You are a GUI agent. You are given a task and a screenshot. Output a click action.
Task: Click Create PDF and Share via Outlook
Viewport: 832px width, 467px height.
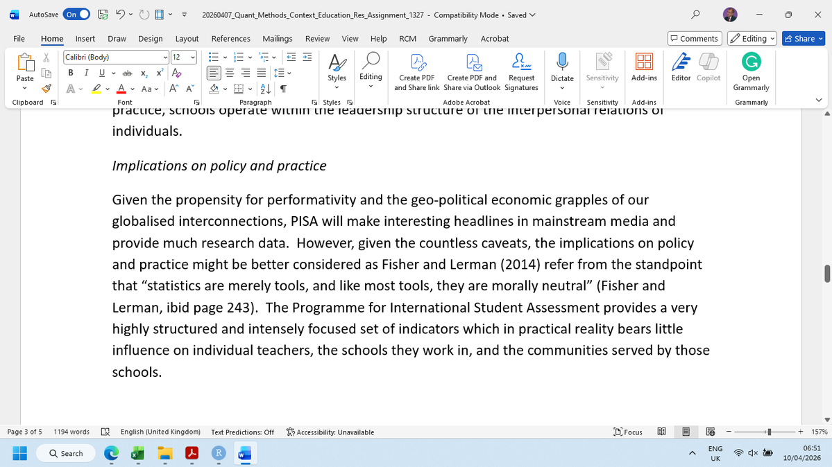click(x=472, y=72)
